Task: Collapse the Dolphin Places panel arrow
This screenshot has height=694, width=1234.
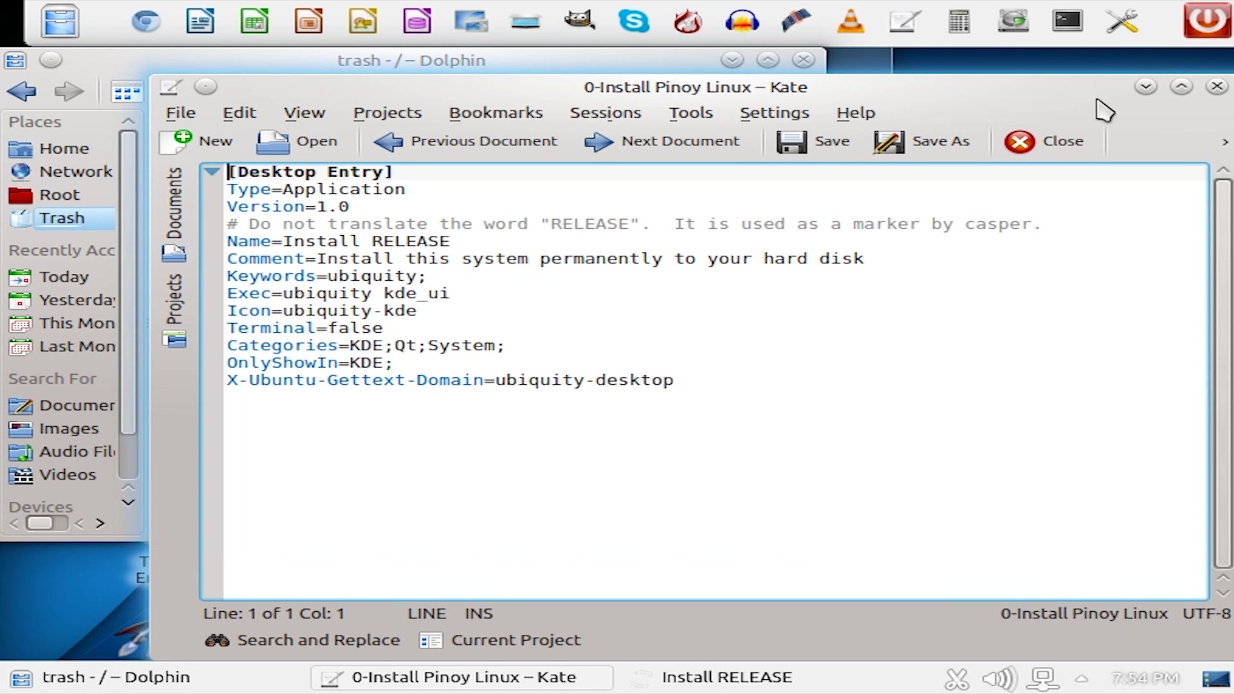Action: pos(129,121)
